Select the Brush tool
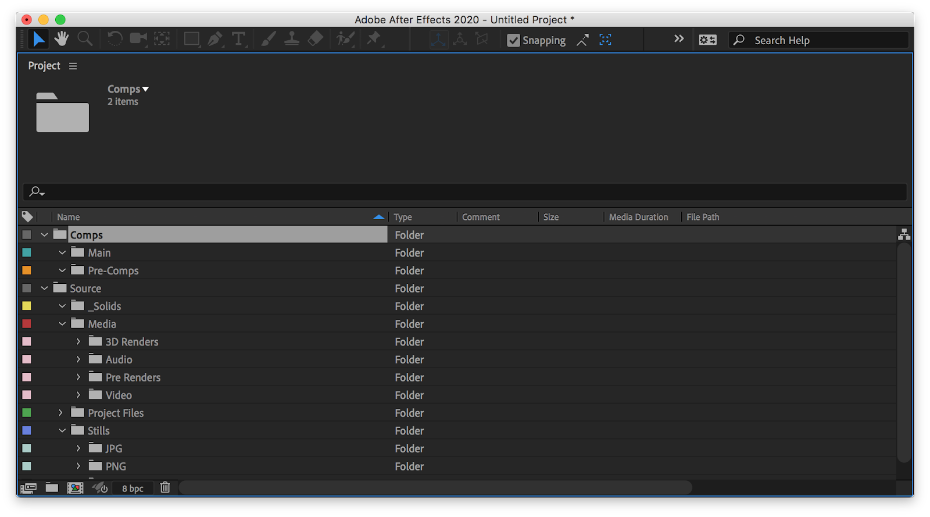 click(268, 39)
